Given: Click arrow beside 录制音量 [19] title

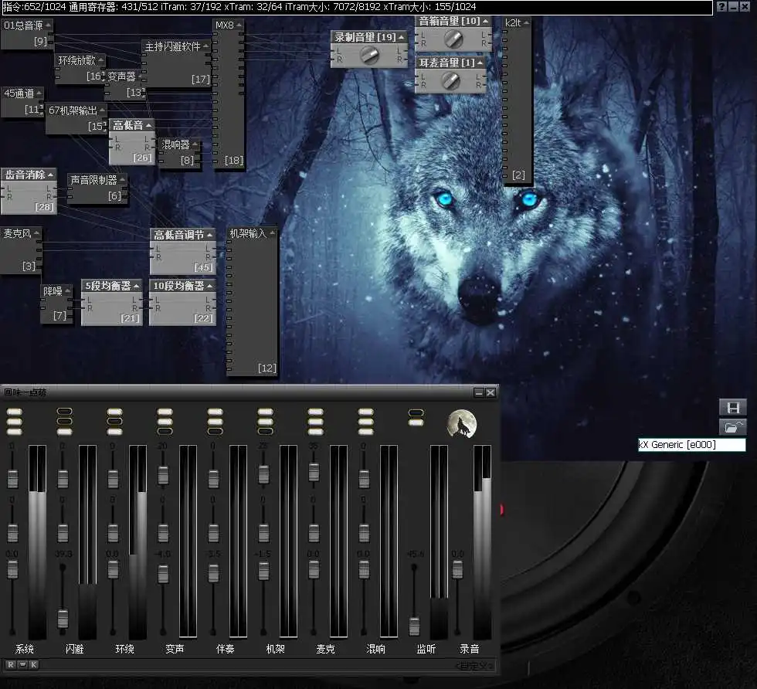Looking at the screenshot, I should coord(401,37).
